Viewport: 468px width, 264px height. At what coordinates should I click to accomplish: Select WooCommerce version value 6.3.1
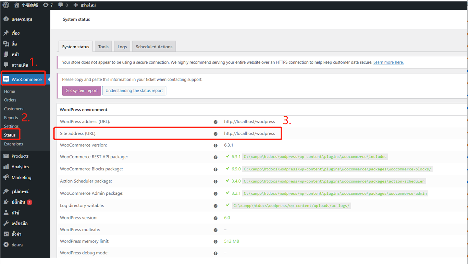[x=229, y=145]
